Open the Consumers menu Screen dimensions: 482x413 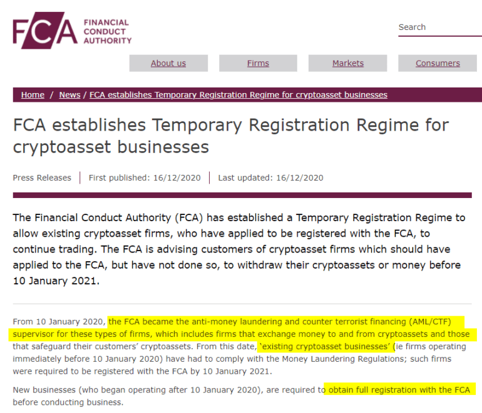(438, 63)
